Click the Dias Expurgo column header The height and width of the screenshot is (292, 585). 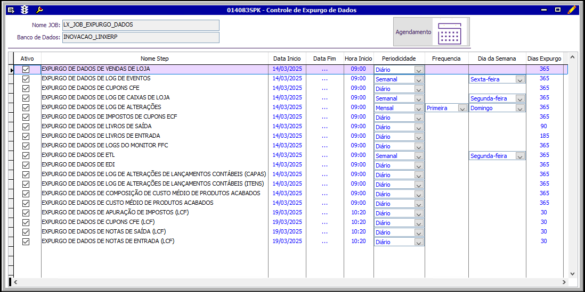coord(544,59)
